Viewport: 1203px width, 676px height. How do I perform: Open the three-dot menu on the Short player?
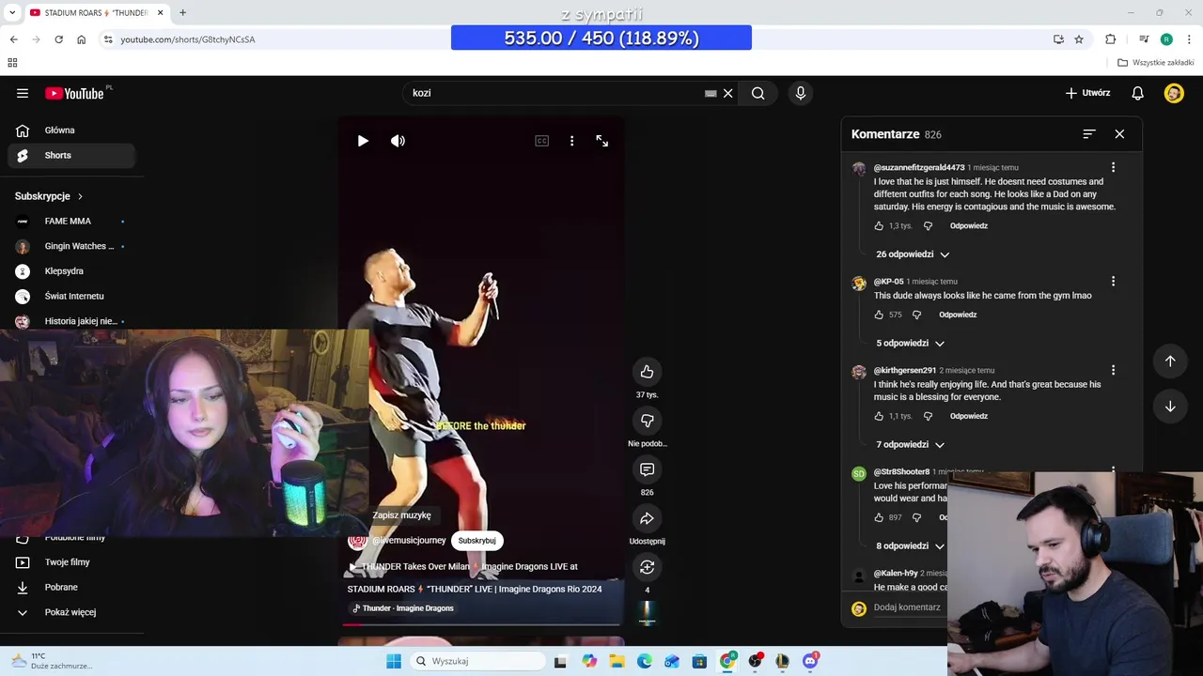click(x=571, y=141)
